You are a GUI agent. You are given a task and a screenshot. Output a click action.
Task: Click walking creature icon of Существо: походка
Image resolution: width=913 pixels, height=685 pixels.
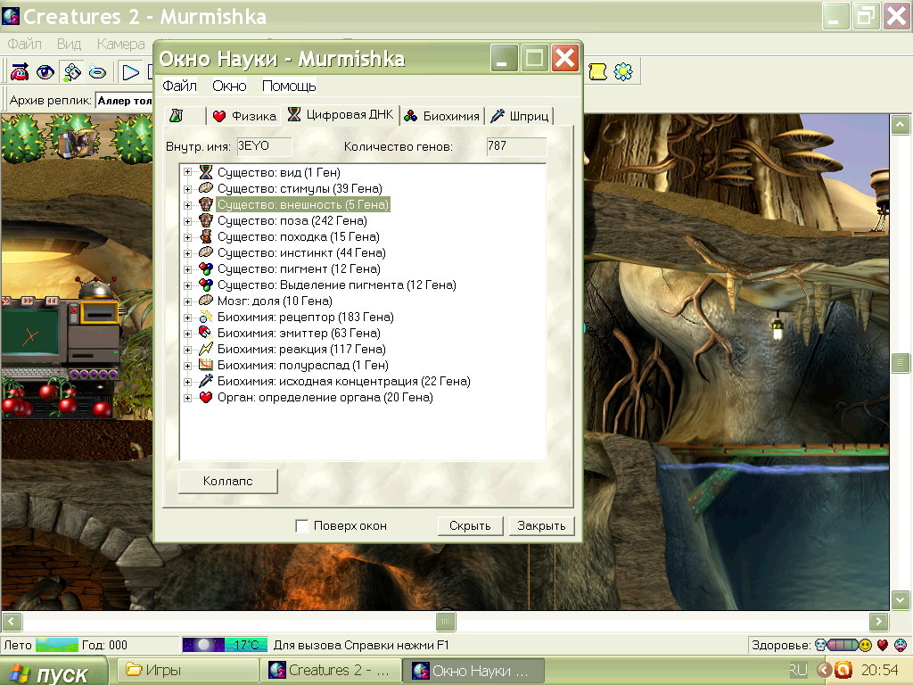tap(206, 235)
